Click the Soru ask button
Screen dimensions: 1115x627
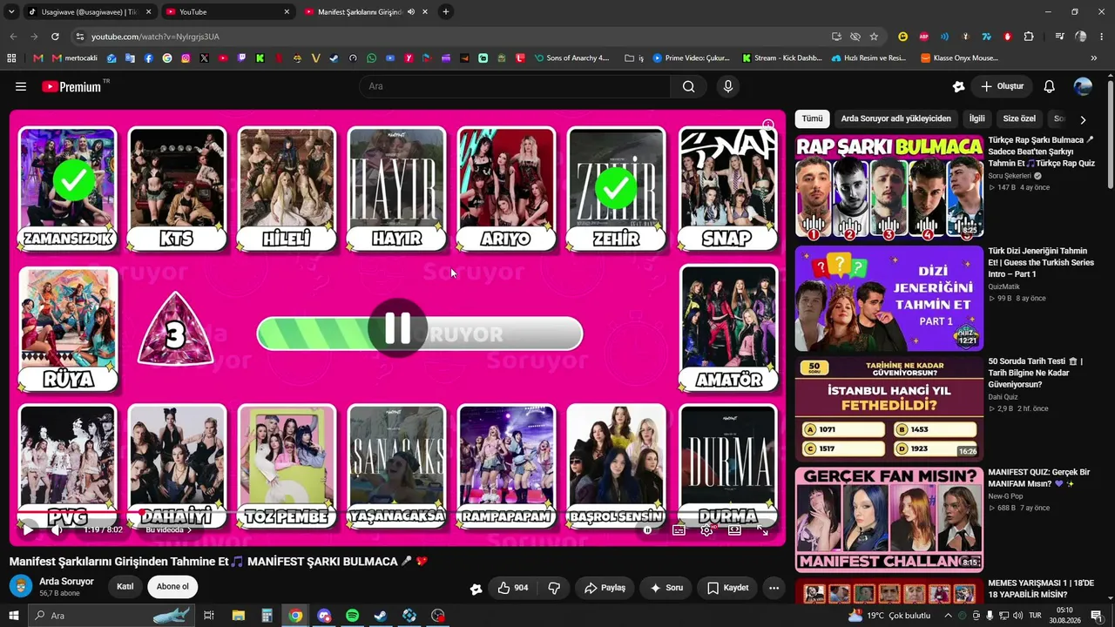(x=666, y=588)
